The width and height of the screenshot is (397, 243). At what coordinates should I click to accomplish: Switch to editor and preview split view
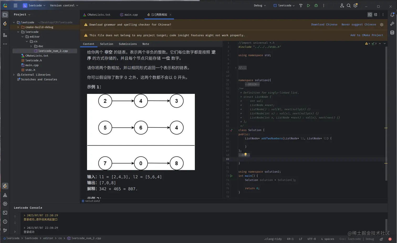tap(370, 15)
